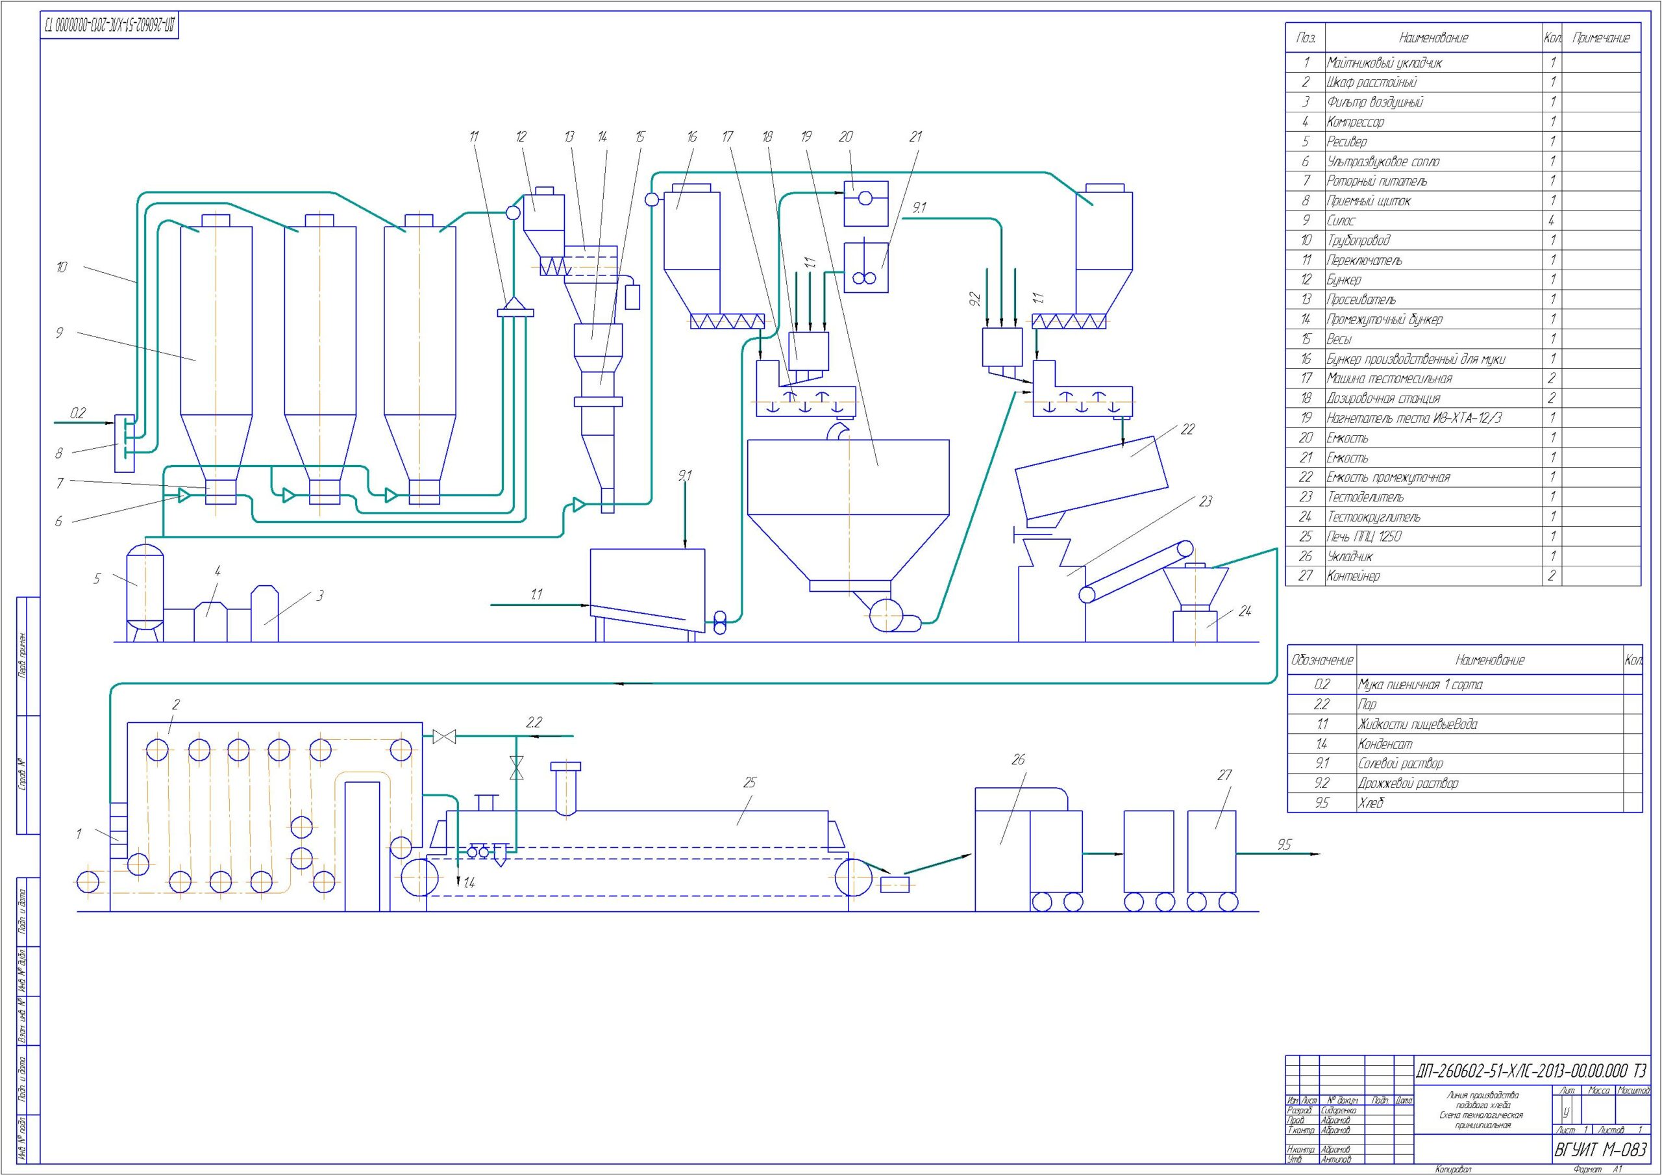
Task: Select the '2.2' steam inlet flow label
Action: click(x=534, y=722)
